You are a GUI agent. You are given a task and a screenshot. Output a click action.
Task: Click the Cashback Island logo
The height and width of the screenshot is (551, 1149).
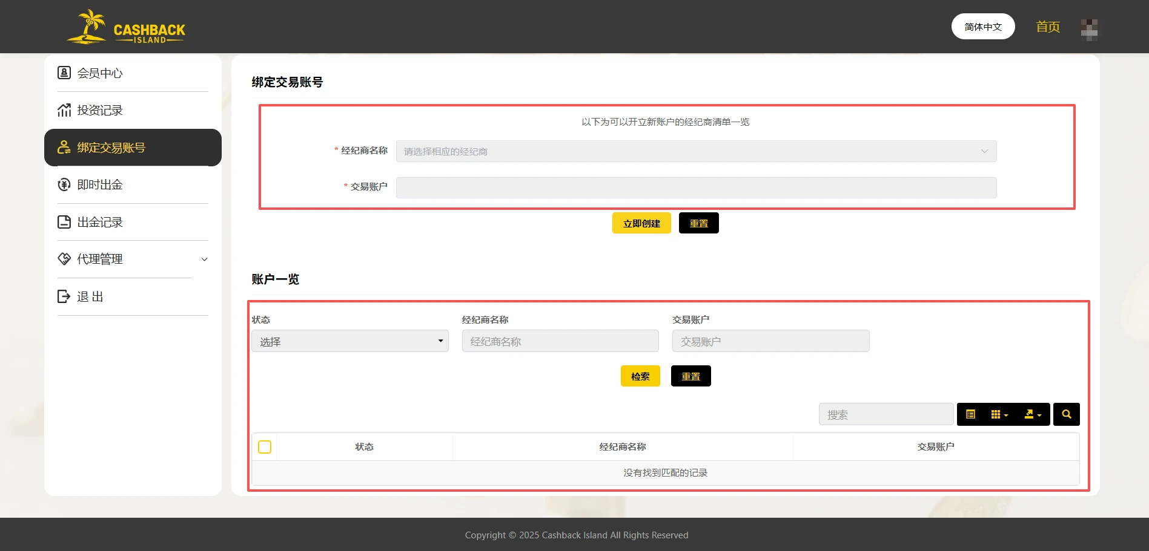[x=125, y=27]
